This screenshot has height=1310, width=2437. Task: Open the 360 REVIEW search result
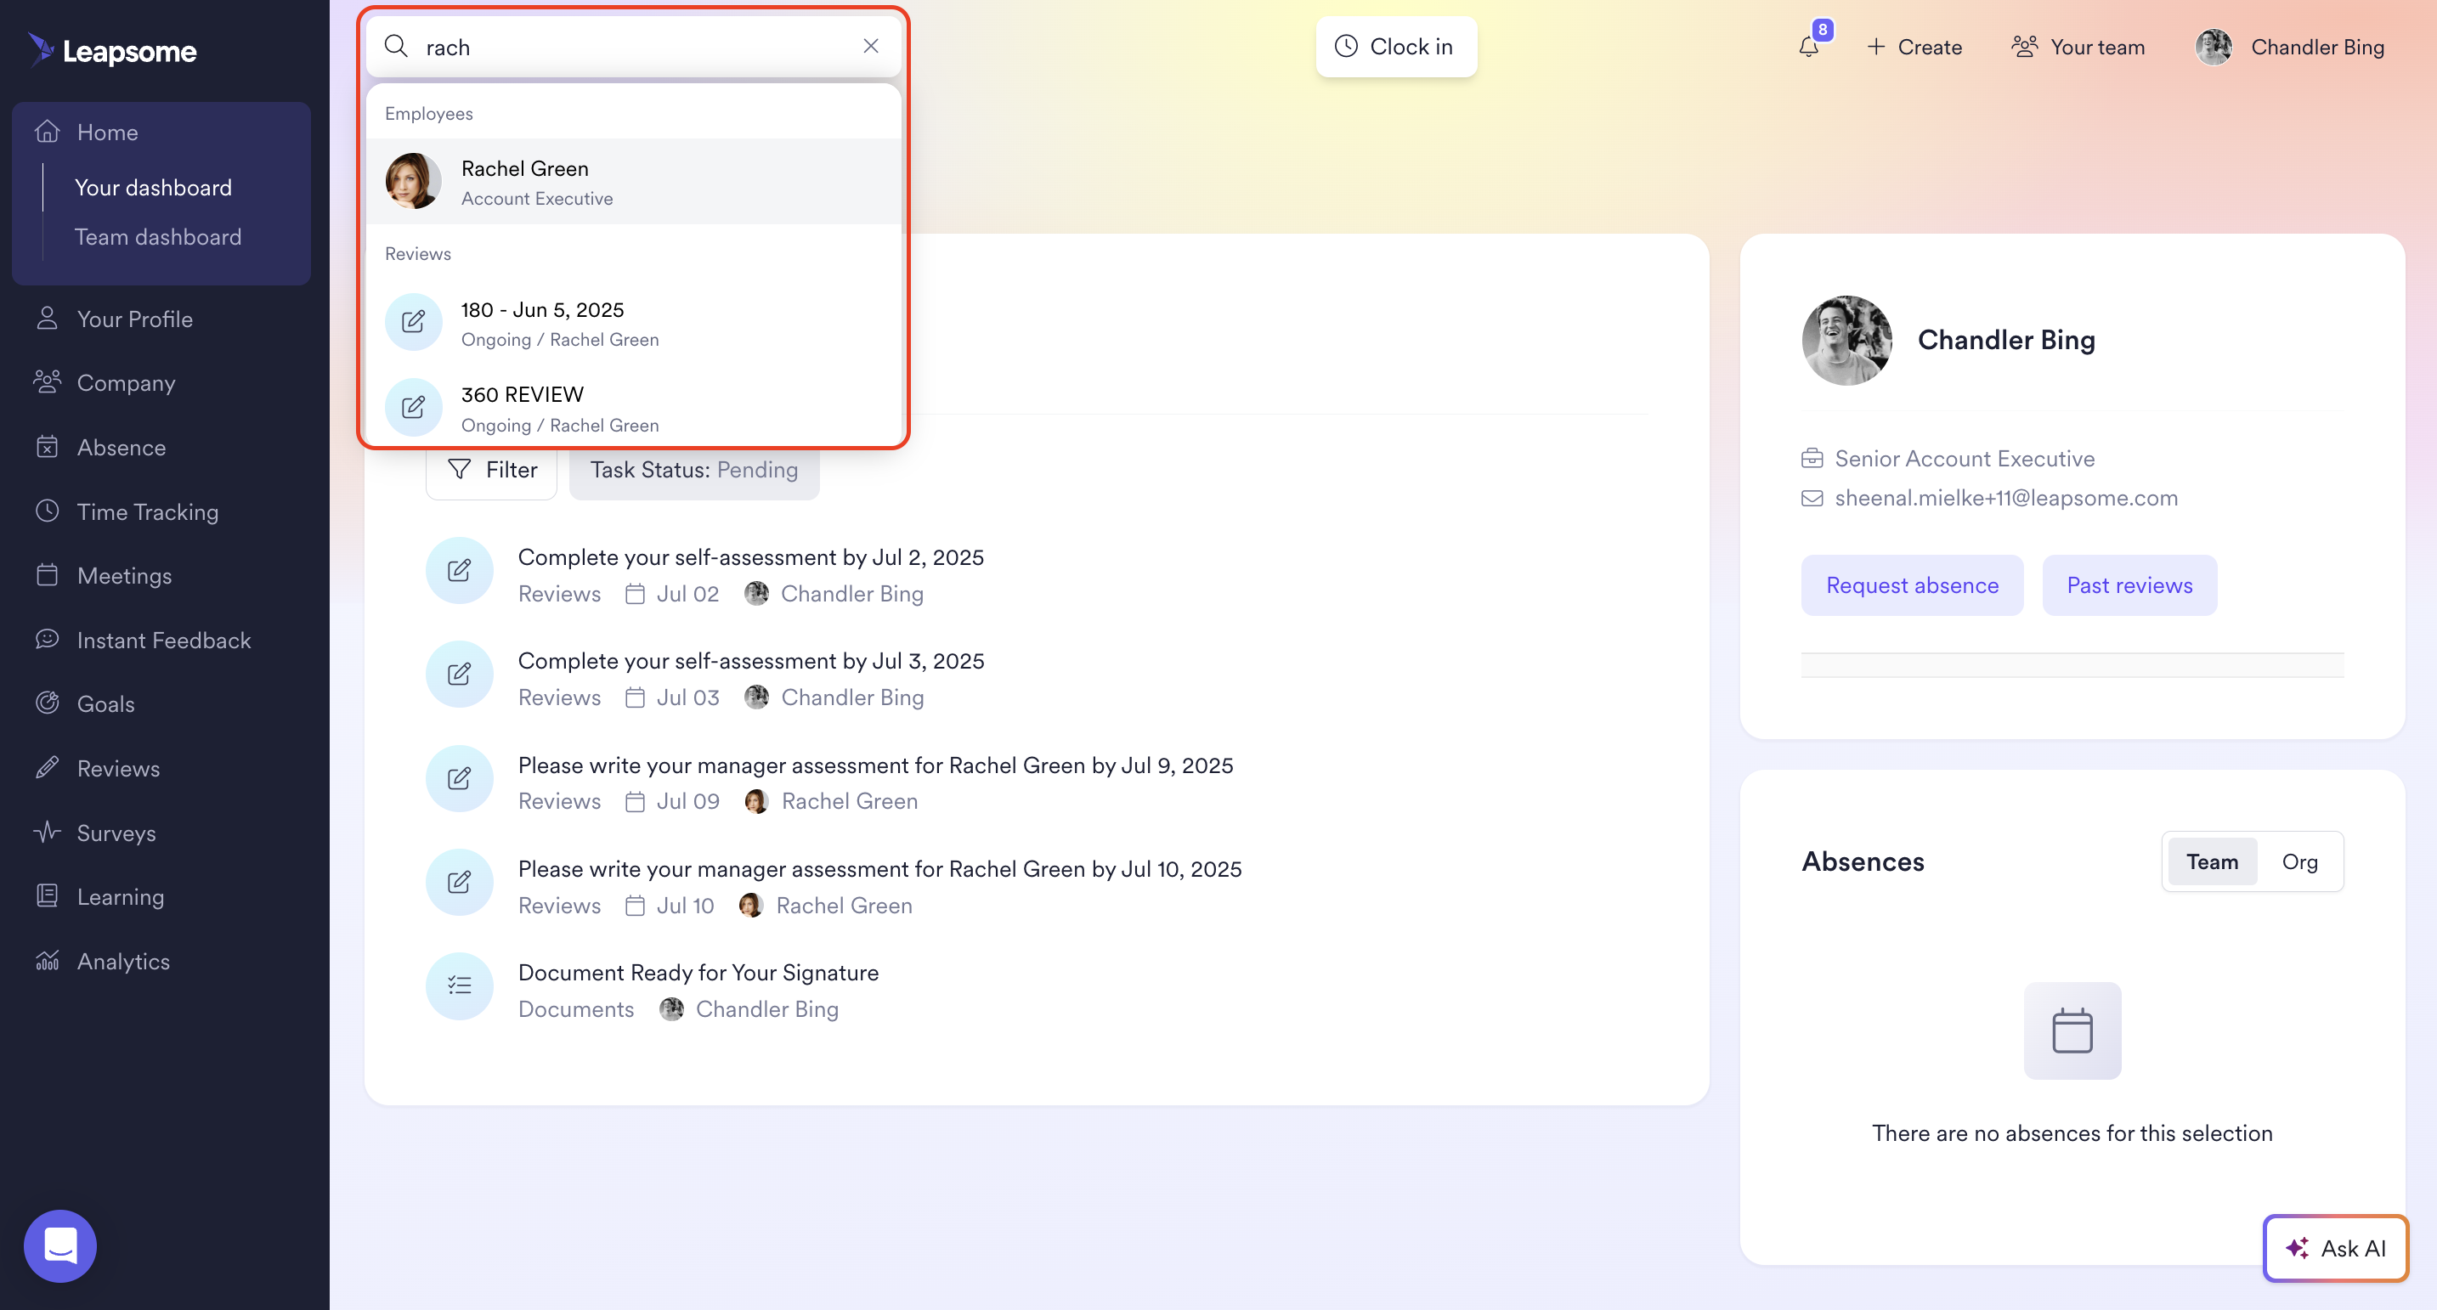point(634,408)
